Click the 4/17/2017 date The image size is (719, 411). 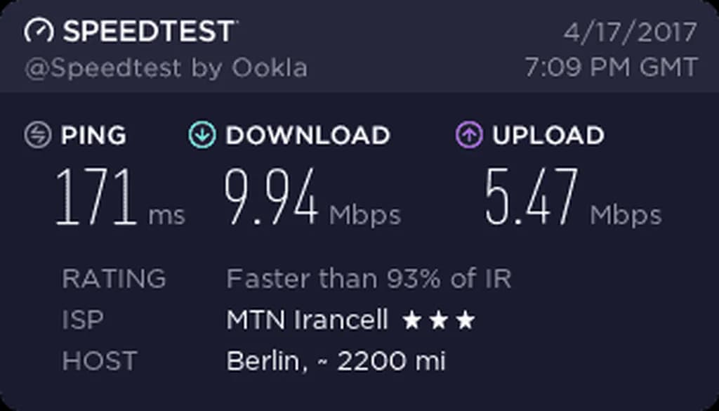pyautogui.click(x=631, y=32)
